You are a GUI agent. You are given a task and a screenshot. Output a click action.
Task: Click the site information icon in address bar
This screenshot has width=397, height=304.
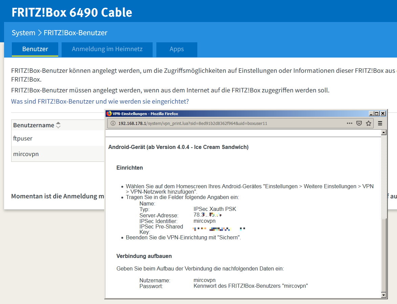click(113, 124)
